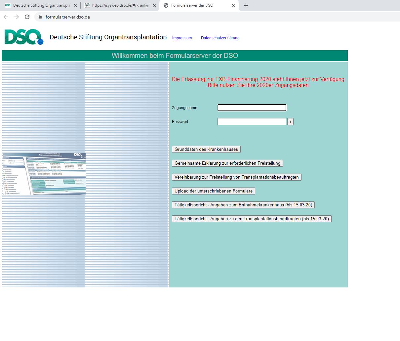The width and height of the screenshot is (400, 341).
Task: Open Gemeinsame Erklärung zur erforderlichen Freistellung
Action: [227, 163]
